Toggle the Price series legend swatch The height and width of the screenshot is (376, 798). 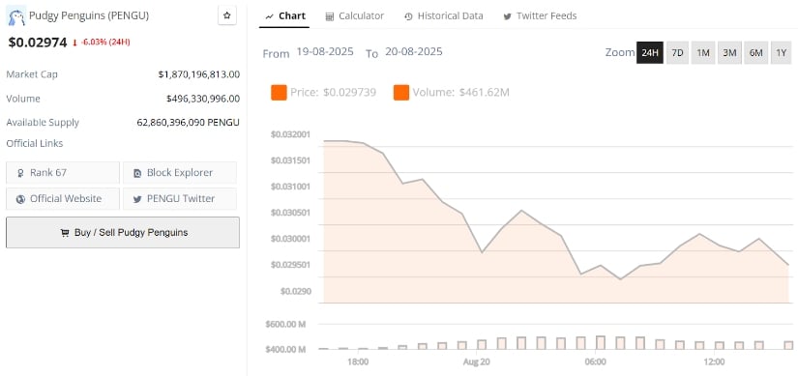[x=279, y=93]
